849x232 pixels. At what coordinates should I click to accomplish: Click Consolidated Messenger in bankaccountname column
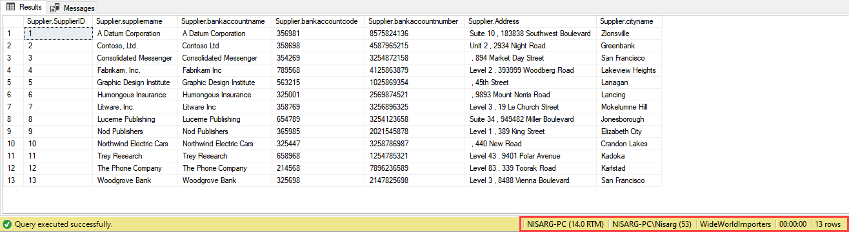click(x=225, y=58)
